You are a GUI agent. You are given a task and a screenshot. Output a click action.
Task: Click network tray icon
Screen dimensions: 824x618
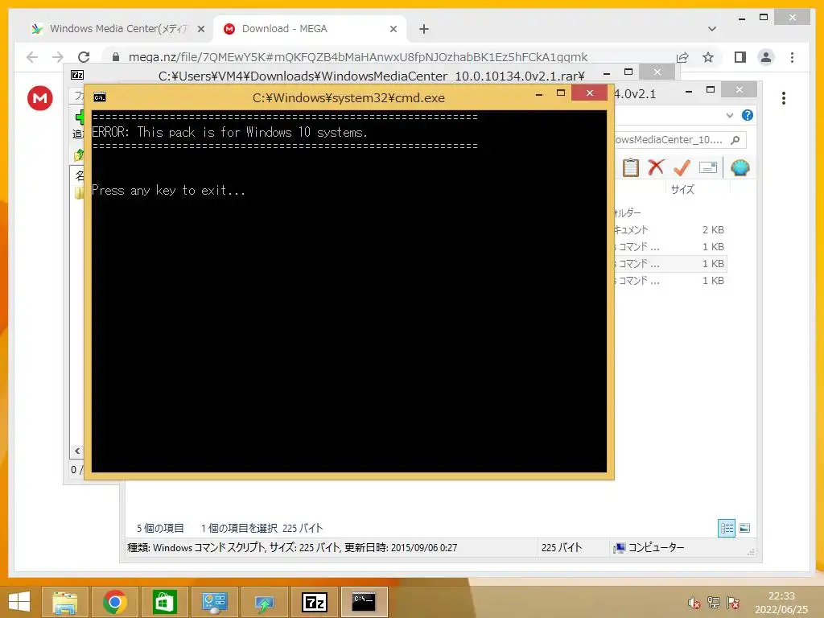(714, 603)
